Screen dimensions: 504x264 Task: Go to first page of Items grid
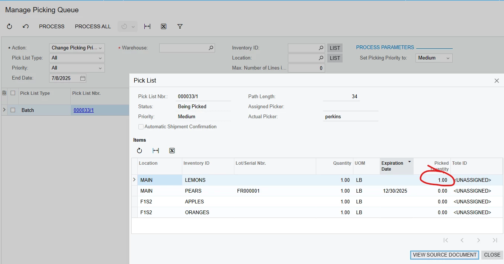[446, 240]
